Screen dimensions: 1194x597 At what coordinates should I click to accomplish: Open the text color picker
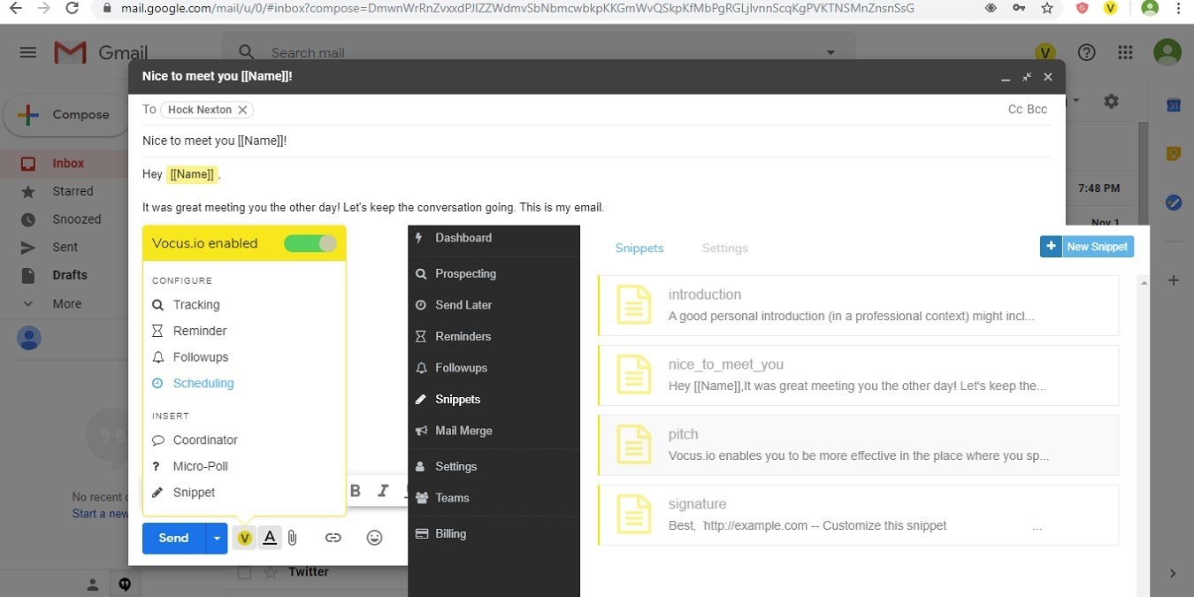pos(269,538)
